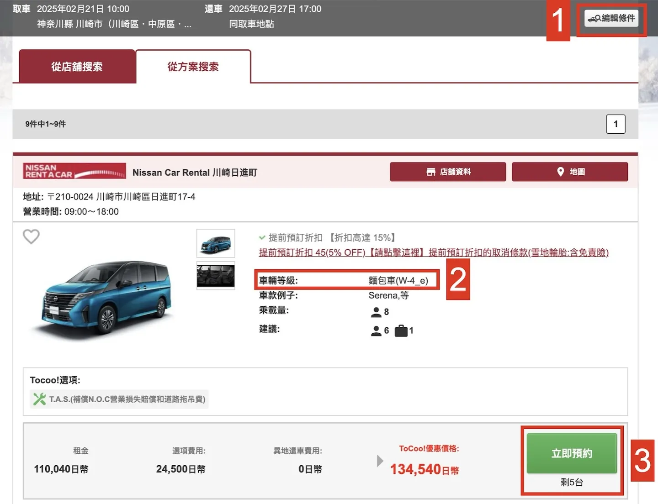The height and width of the screenshot is (504, 658).
Task: View car interior seats thumbnail
Action: tap(216, 276)
